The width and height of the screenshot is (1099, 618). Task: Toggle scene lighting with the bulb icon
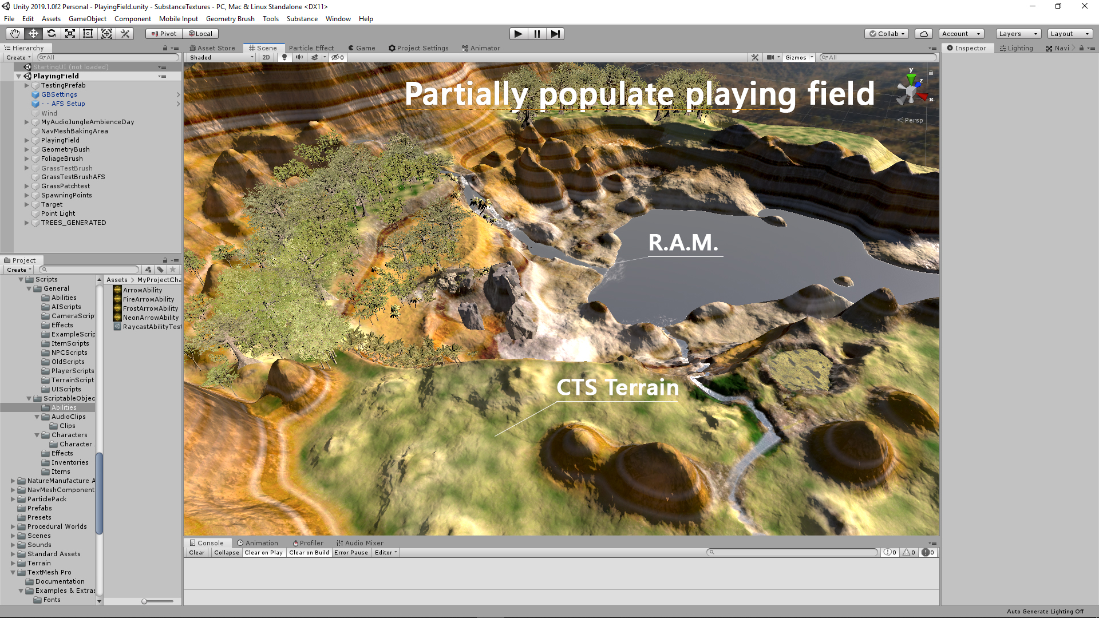pyautogui.click(x=284, y=57)
